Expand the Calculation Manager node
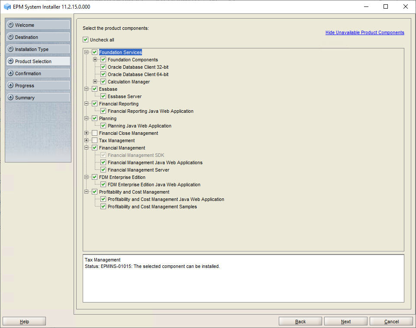416x328 pixels. pos(95,82)
